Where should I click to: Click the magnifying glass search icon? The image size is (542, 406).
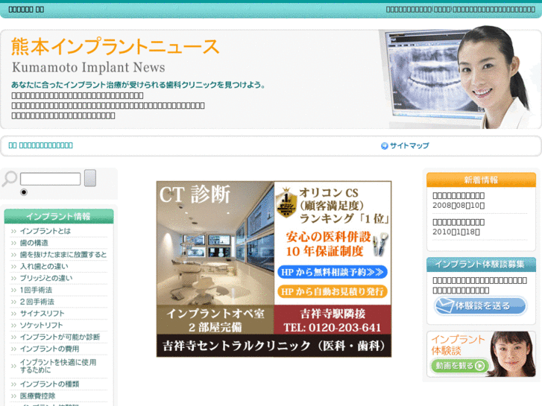[x=10, y=179]
